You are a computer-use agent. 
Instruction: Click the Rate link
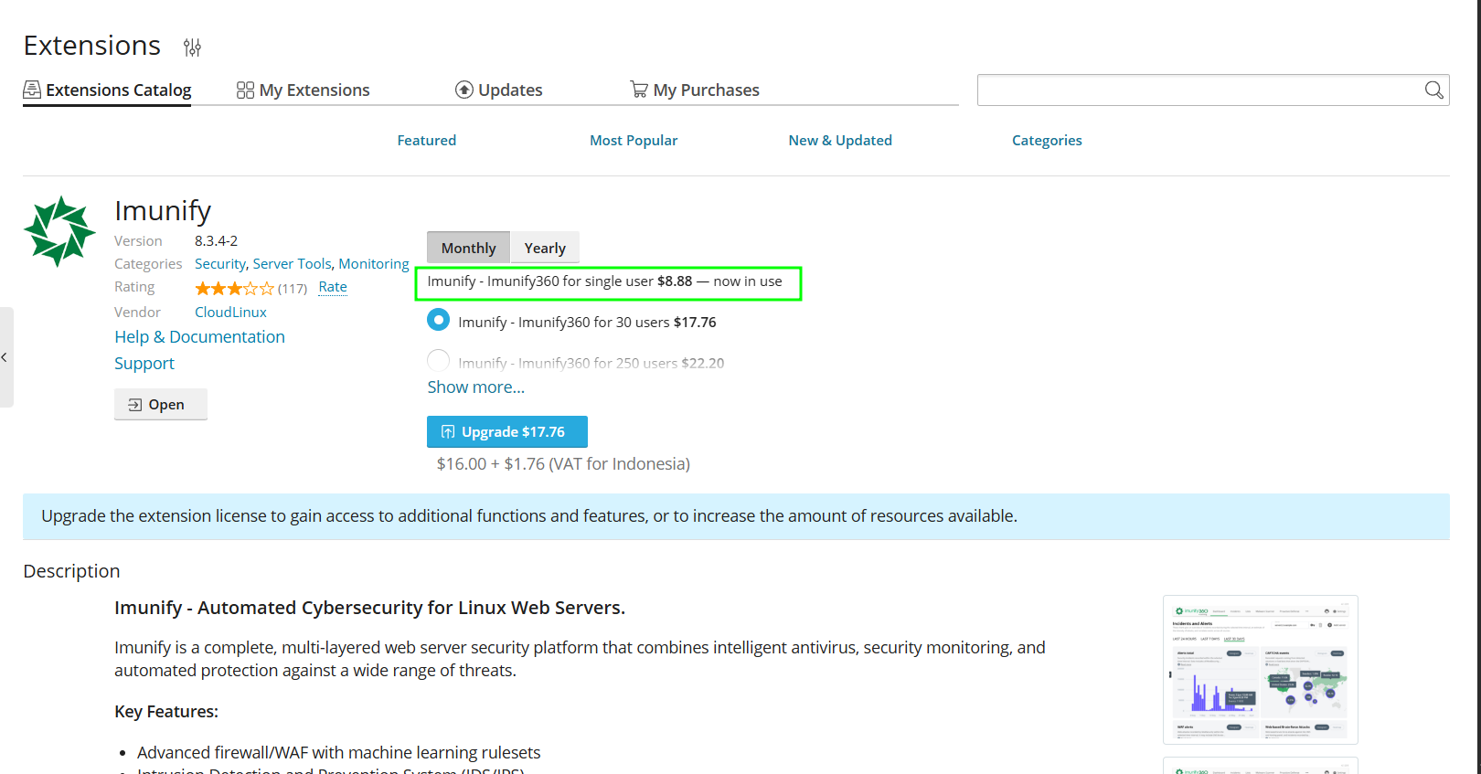(333, 287)
